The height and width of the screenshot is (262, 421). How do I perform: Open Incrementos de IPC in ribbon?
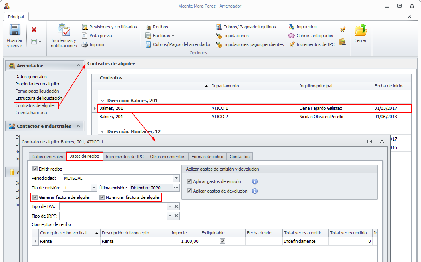(x=312, y=44)
